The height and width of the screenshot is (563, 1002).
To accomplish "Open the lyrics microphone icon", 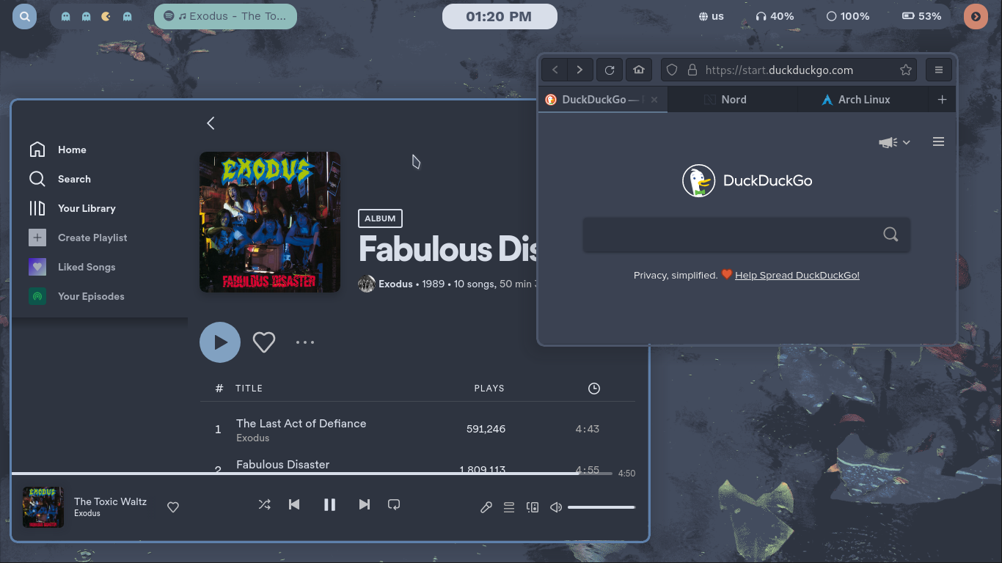I will point(486,507).
